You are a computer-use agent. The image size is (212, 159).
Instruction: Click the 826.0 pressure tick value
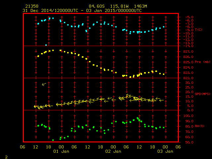click(188, 57)
